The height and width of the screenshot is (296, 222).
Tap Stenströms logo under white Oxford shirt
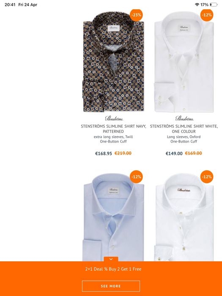184,118
